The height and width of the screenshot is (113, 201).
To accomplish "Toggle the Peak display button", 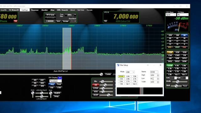I will click(x=59, y=84).
